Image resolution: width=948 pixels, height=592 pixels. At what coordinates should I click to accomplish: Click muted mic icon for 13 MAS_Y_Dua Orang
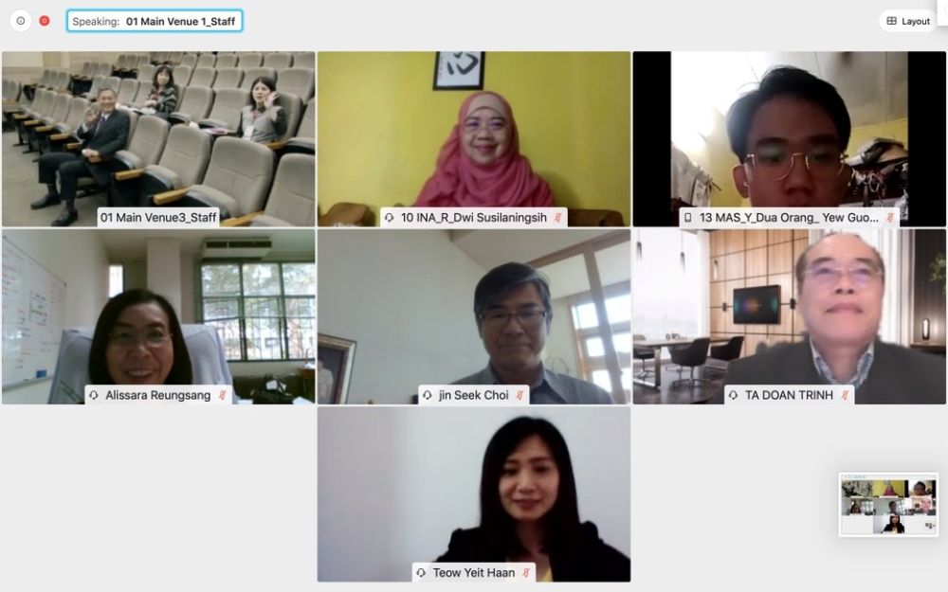[x=889, y=218]
